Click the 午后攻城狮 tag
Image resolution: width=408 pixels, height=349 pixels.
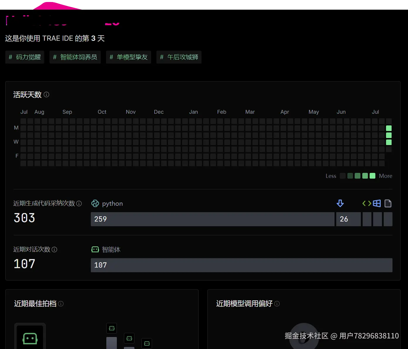(179, 57)
